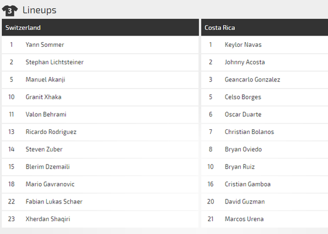The width and height of the screenshot is (328, 234).
Task: Open Ricardo Rodriguez player entry
Action: tap(100, 132)
